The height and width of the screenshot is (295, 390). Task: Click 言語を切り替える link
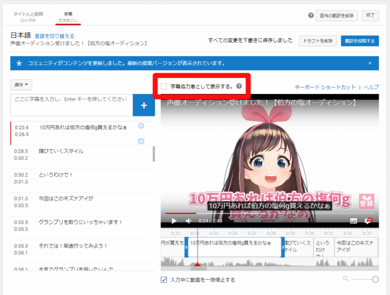[x=54, y=36]
